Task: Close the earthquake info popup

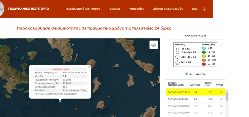Action: 89,67
